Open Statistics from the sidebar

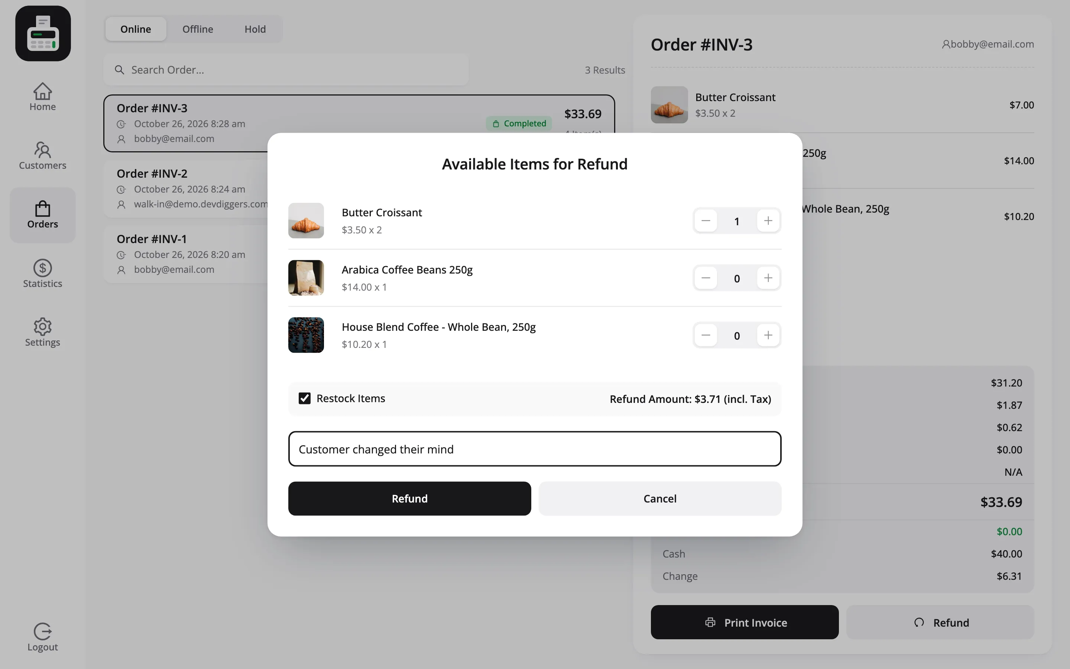click(42, 274)
